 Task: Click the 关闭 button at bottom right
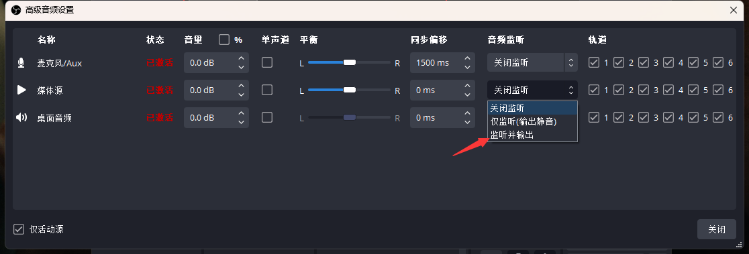717,229
